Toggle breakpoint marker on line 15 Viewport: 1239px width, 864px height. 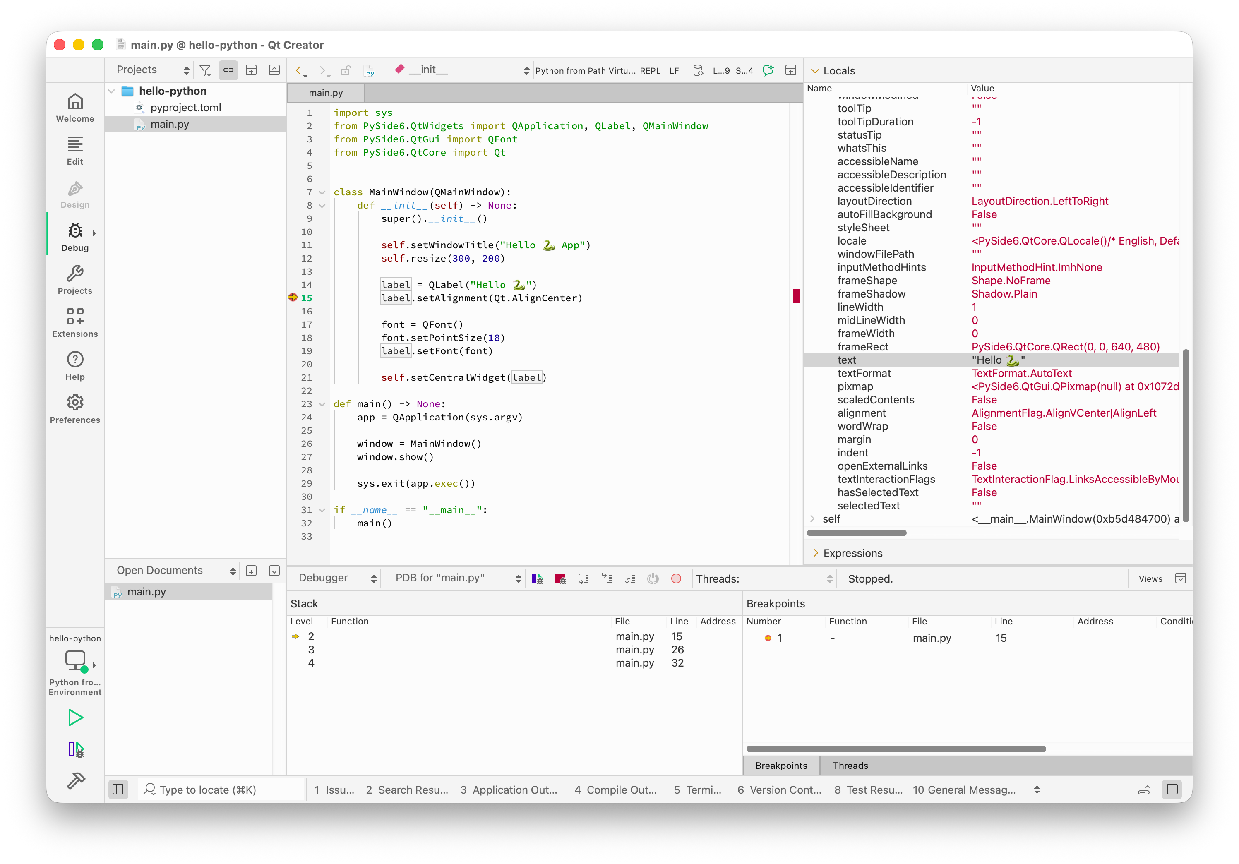pyautogui.click(x=293, y=298)
